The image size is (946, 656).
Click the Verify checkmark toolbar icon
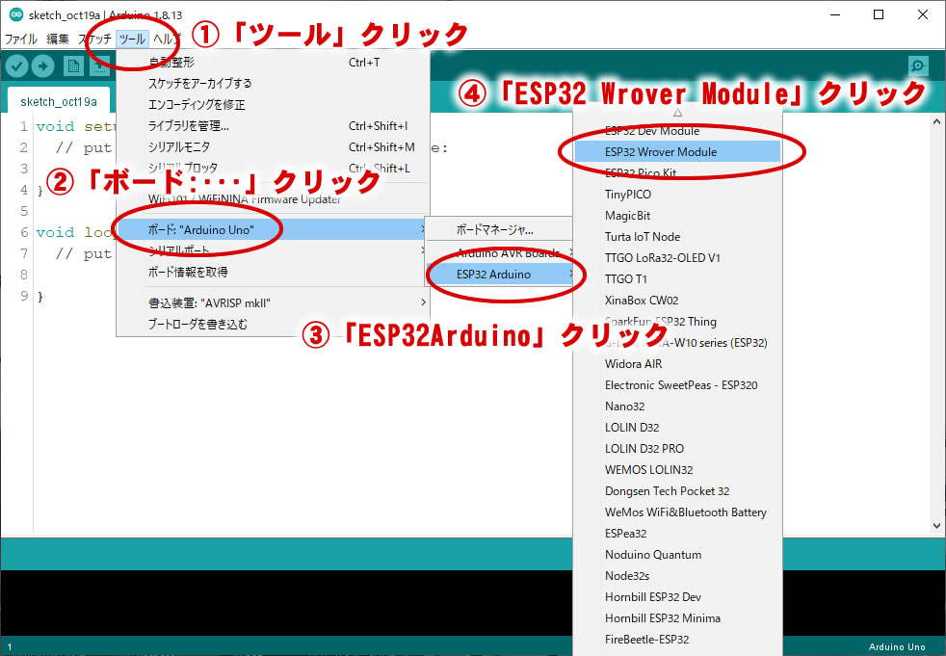click(x=17, y=66)
